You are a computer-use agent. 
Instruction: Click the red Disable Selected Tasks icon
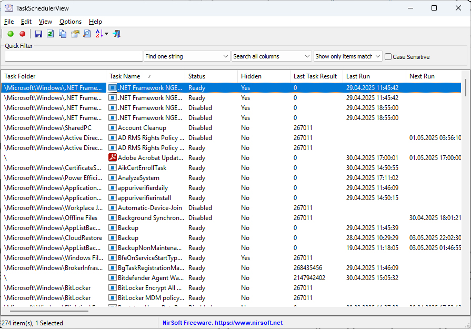click(23, 34)
